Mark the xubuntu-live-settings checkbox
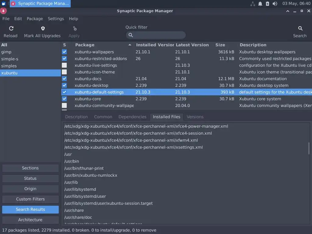 pyautogui.click(x=64, y=65)
